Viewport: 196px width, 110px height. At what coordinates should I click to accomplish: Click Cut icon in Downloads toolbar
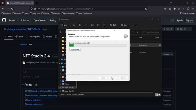coord(74,25)
